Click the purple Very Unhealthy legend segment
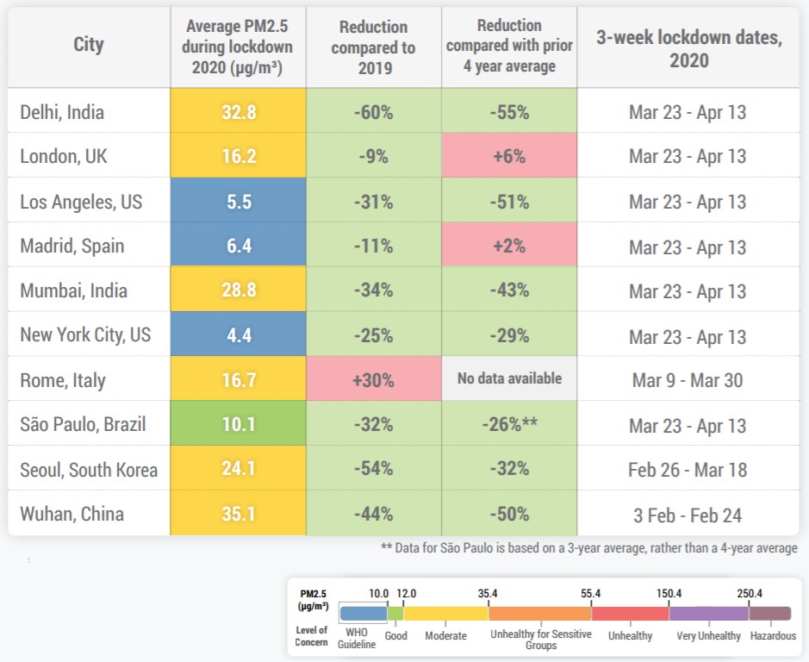The height and width of the screenshot is (662, 809). click(709, 613)
